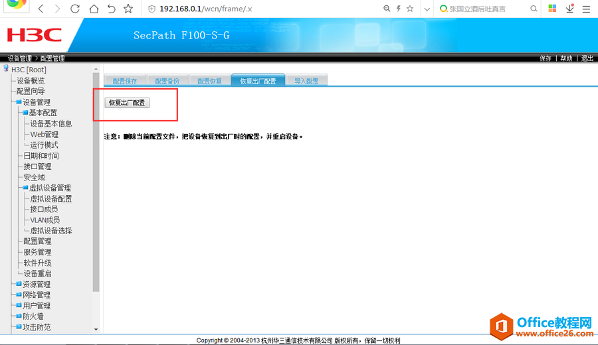
Task: Open 运行模式 page
Action: coord(45,145)
